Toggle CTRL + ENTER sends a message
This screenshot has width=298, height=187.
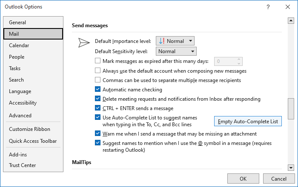pos(97,108)
